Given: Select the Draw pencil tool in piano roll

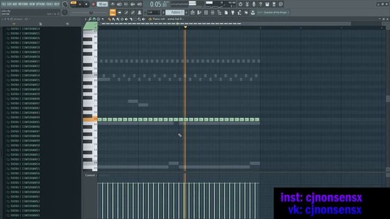Looking at the screenshot, I should click(110, 19).
